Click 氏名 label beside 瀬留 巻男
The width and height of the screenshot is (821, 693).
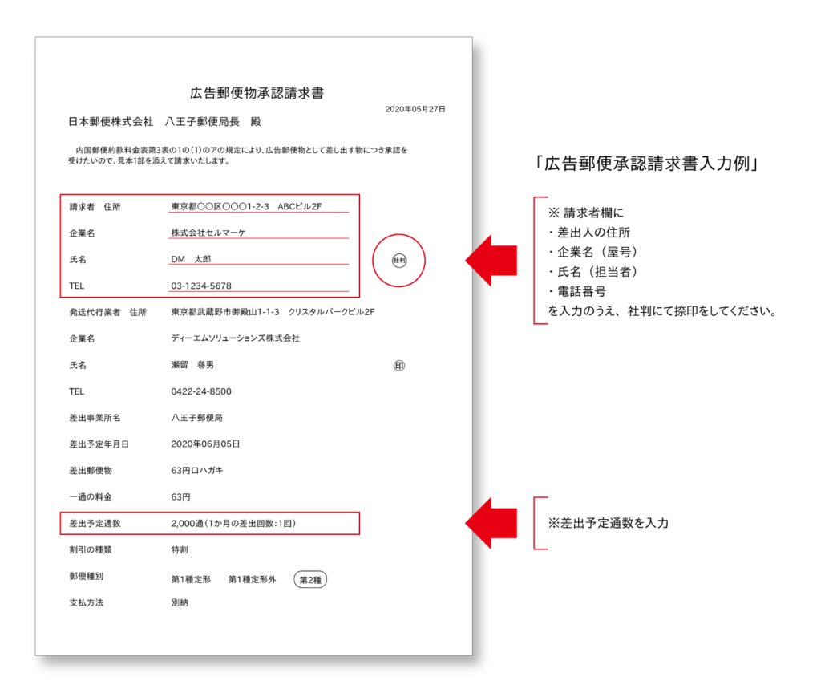pyautogui.click(x=78, y=365)
